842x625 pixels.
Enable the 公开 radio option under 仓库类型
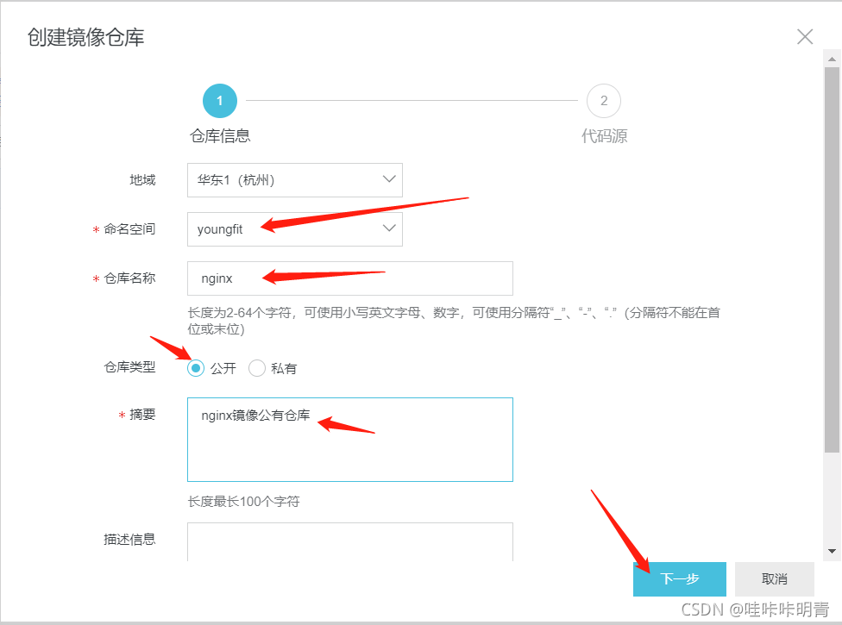(x=194, y=368)
